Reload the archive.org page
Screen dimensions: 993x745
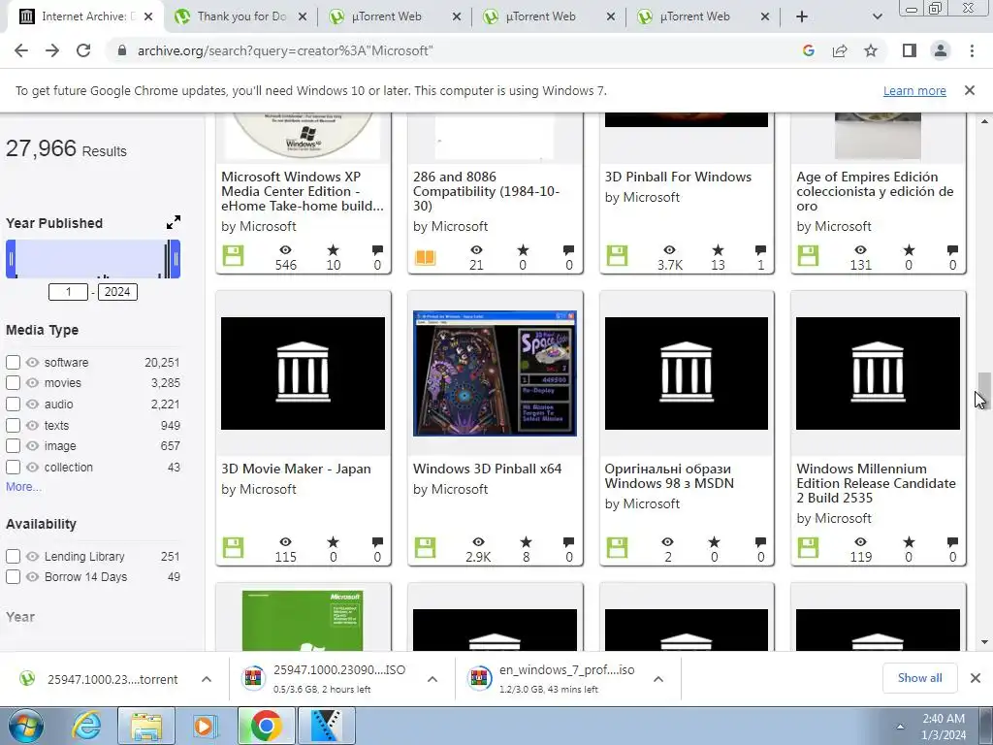point(83,50)
